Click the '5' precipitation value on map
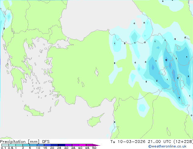This screenshot has width=193, height=149. tap(166, 60)
